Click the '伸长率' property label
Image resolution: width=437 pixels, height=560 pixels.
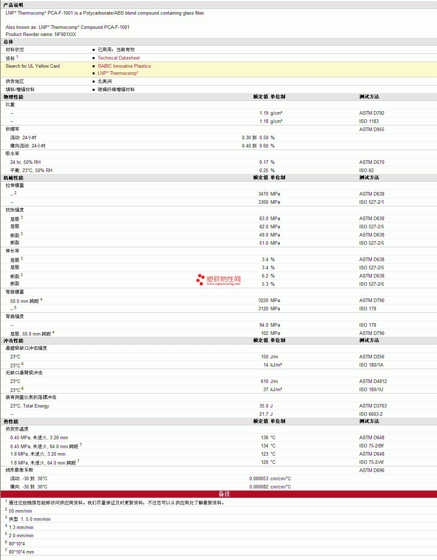tap(12, 251)
